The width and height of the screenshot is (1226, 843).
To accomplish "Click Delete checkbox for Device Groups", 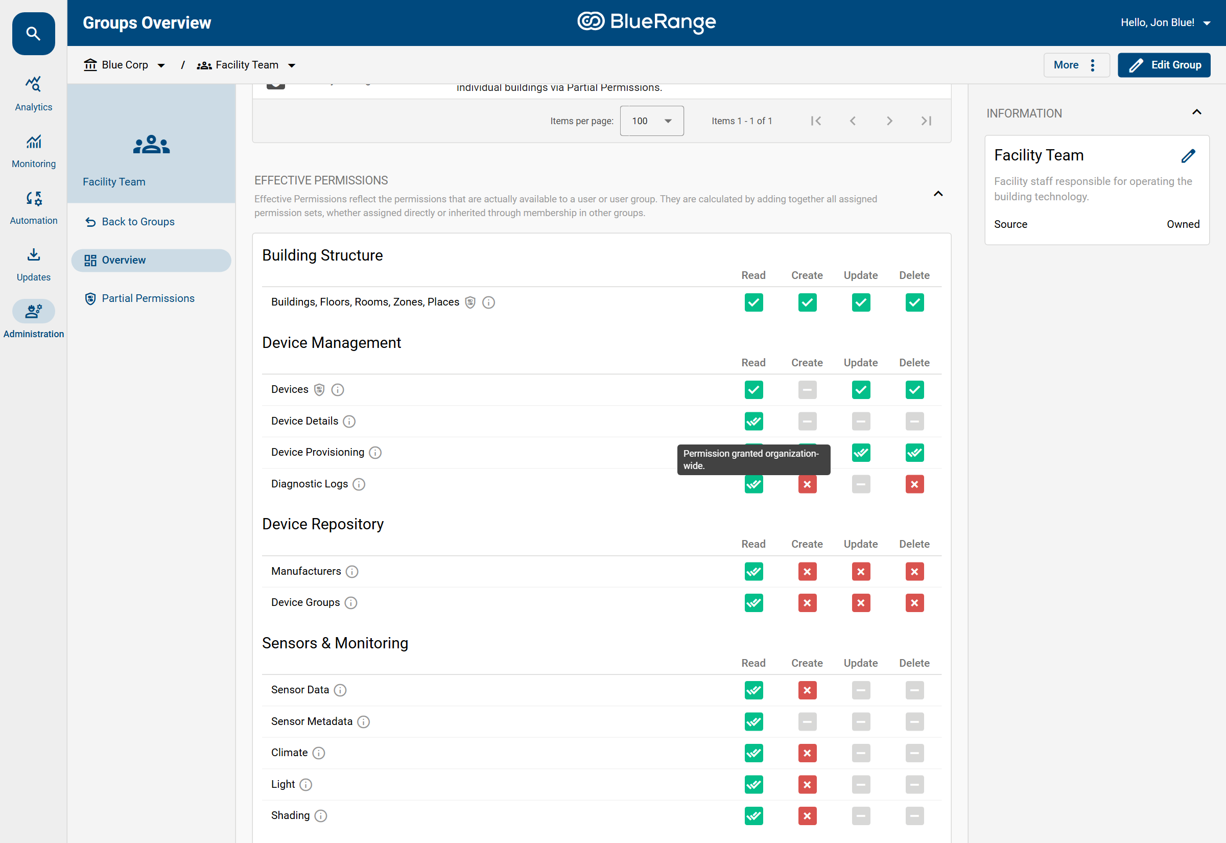I will [914, 603].
